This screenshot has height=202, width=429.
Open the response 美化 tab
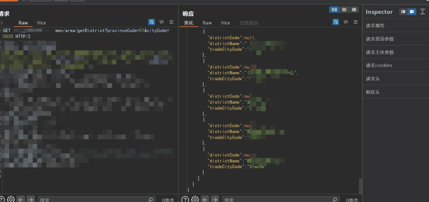click(189, 23)
